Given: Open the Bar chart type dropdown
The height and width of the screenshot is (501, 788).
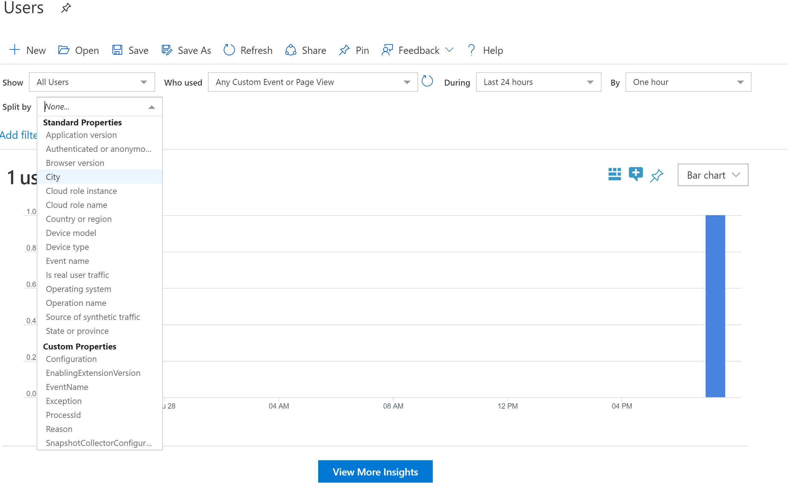Looking at the screenshot, I should 712,175.
